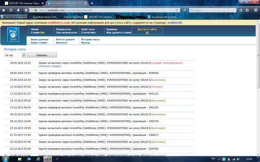Click the page vertical scrollbar thumb
The image size is (260, 162).
(x=258, y=55)
